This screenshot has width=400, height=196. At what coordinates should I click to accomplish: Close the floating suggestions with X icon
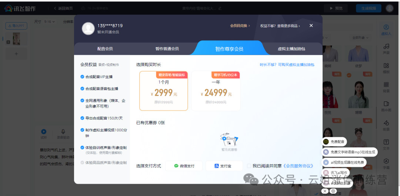coord(325,191)
